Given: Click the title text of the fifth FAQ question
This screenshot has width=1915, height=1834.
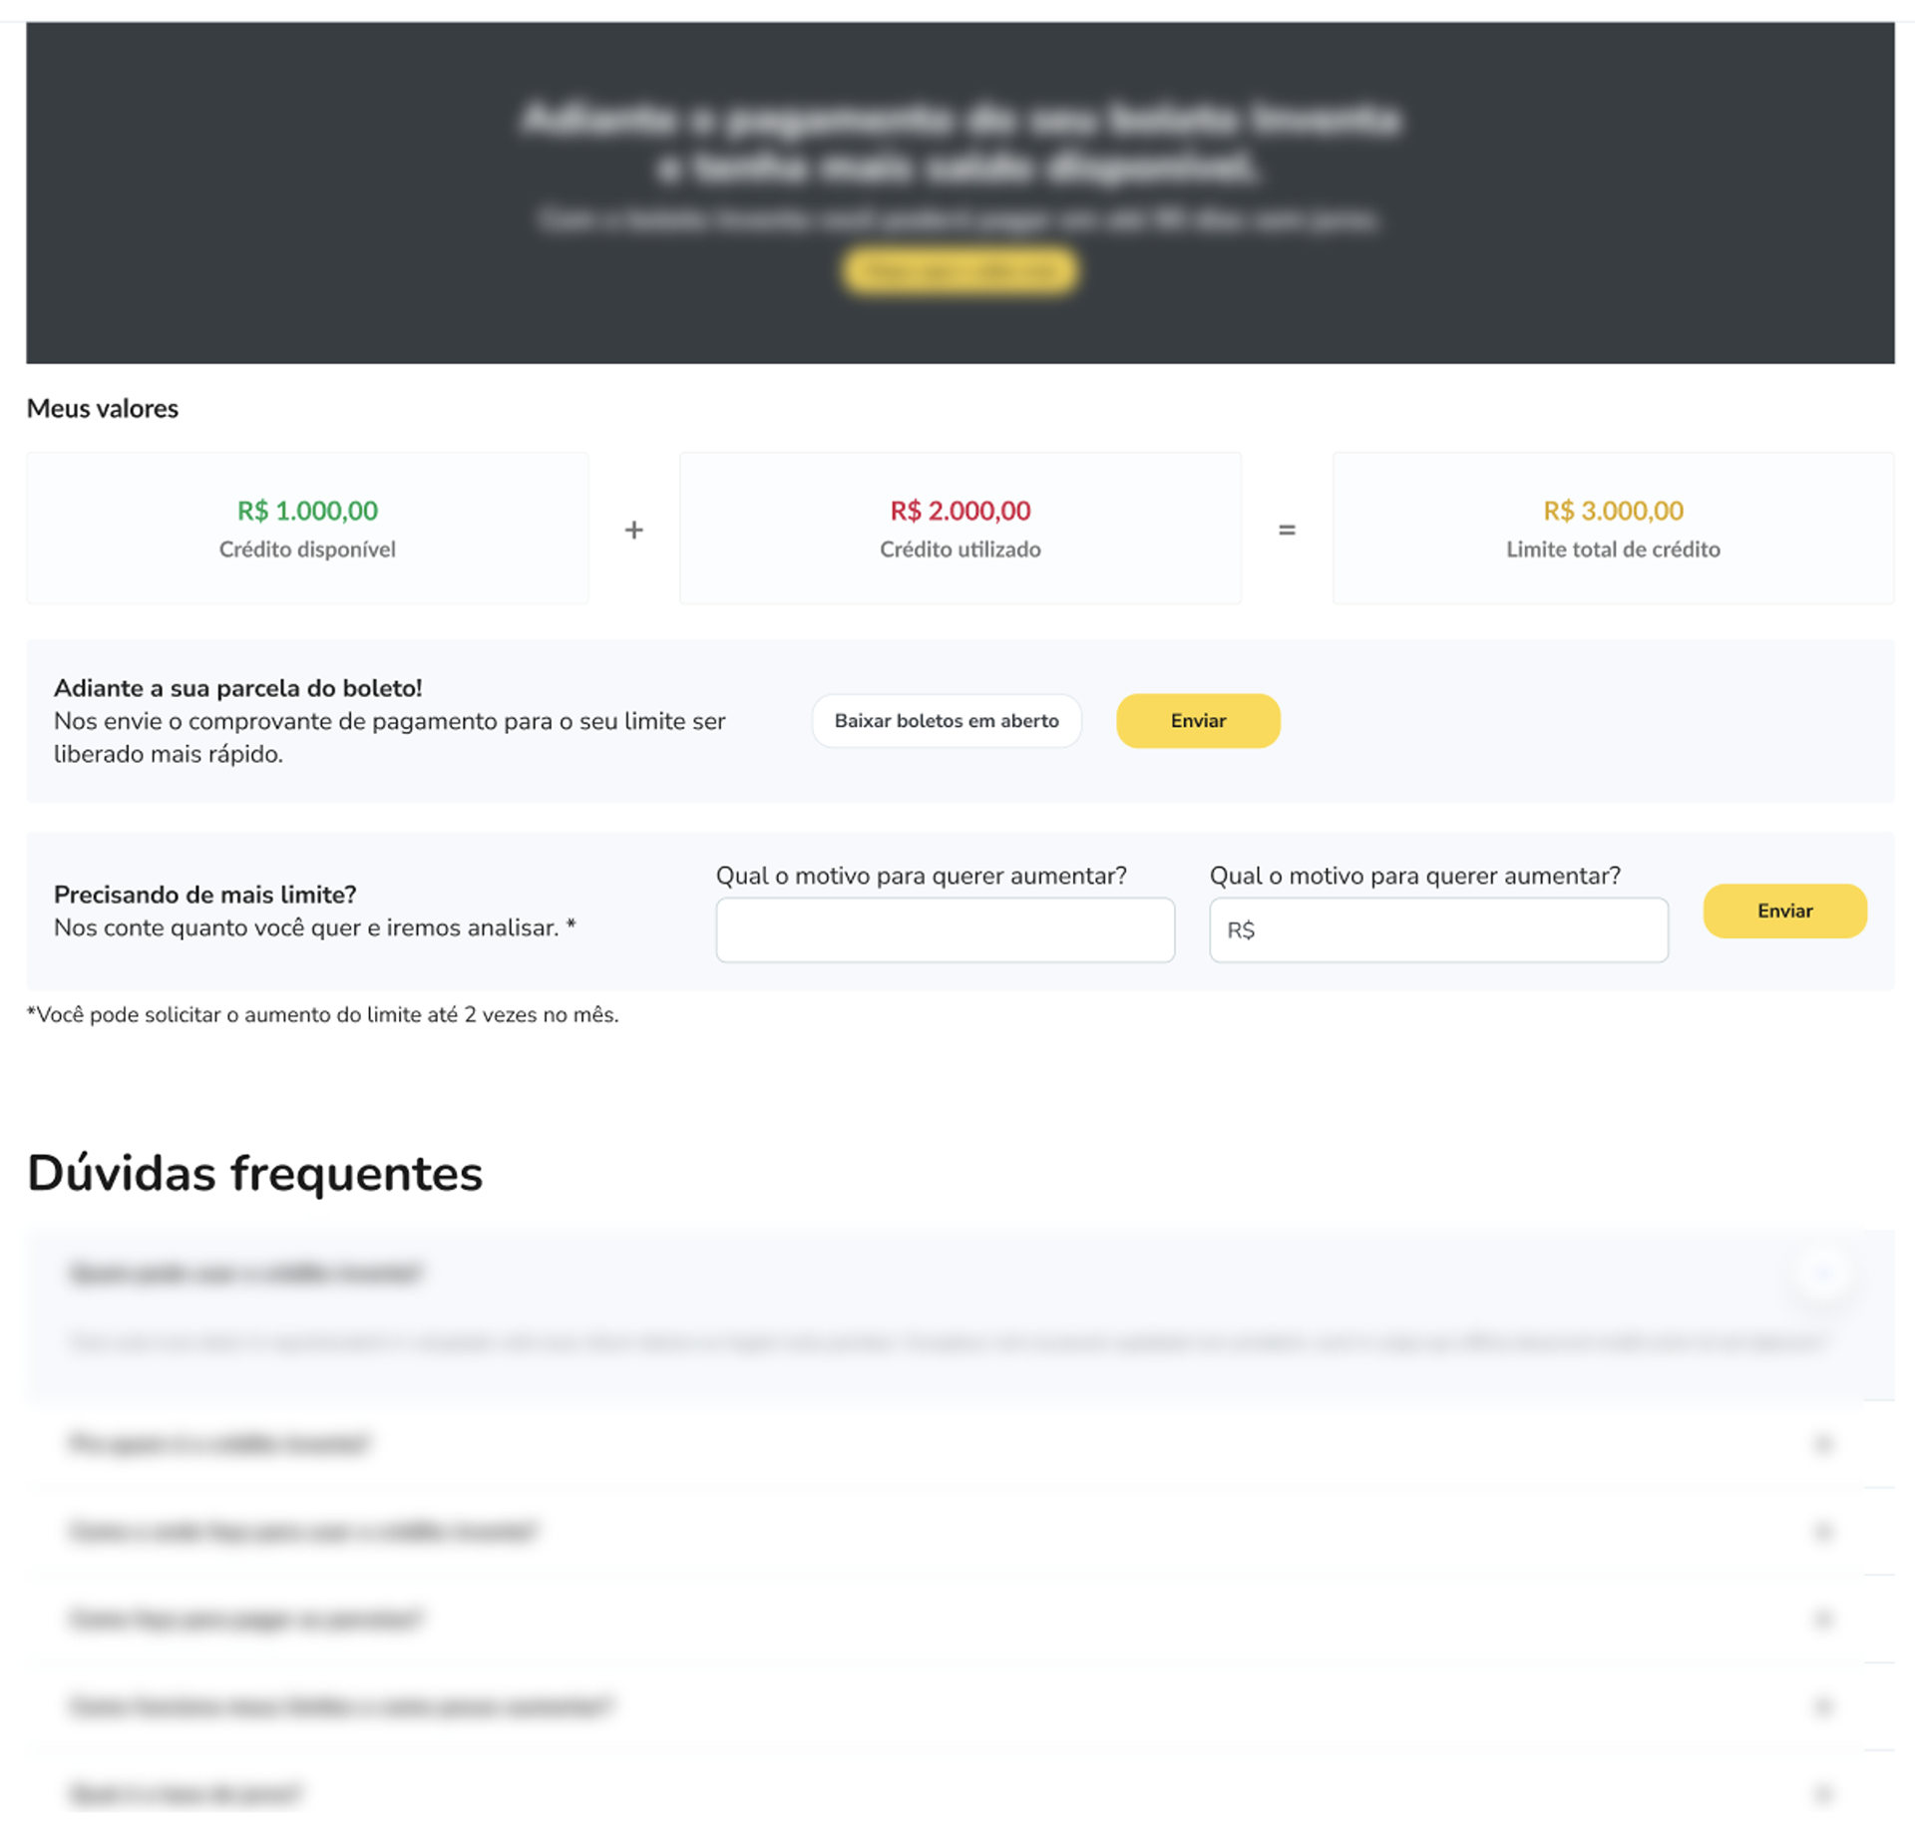Looking at the screenshot, I should click(x=341, y=1706).
